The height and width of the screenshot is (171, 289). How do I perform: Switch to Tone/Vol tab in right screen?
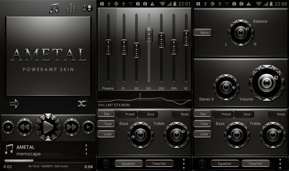(255, 163)
